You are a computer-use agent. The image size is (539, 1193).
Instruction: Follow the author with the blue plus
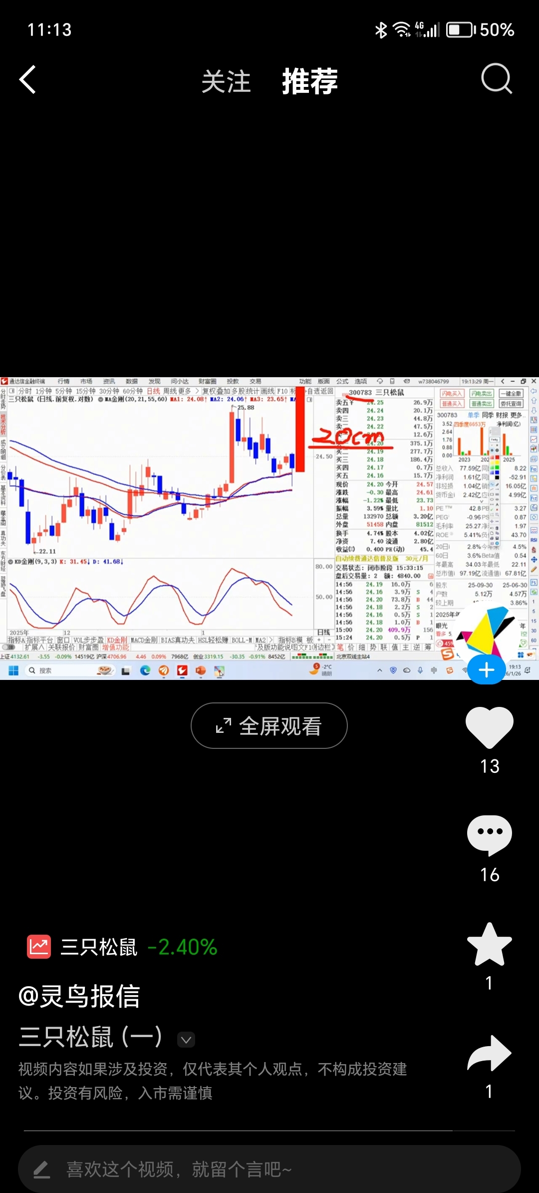pos(487,670)
